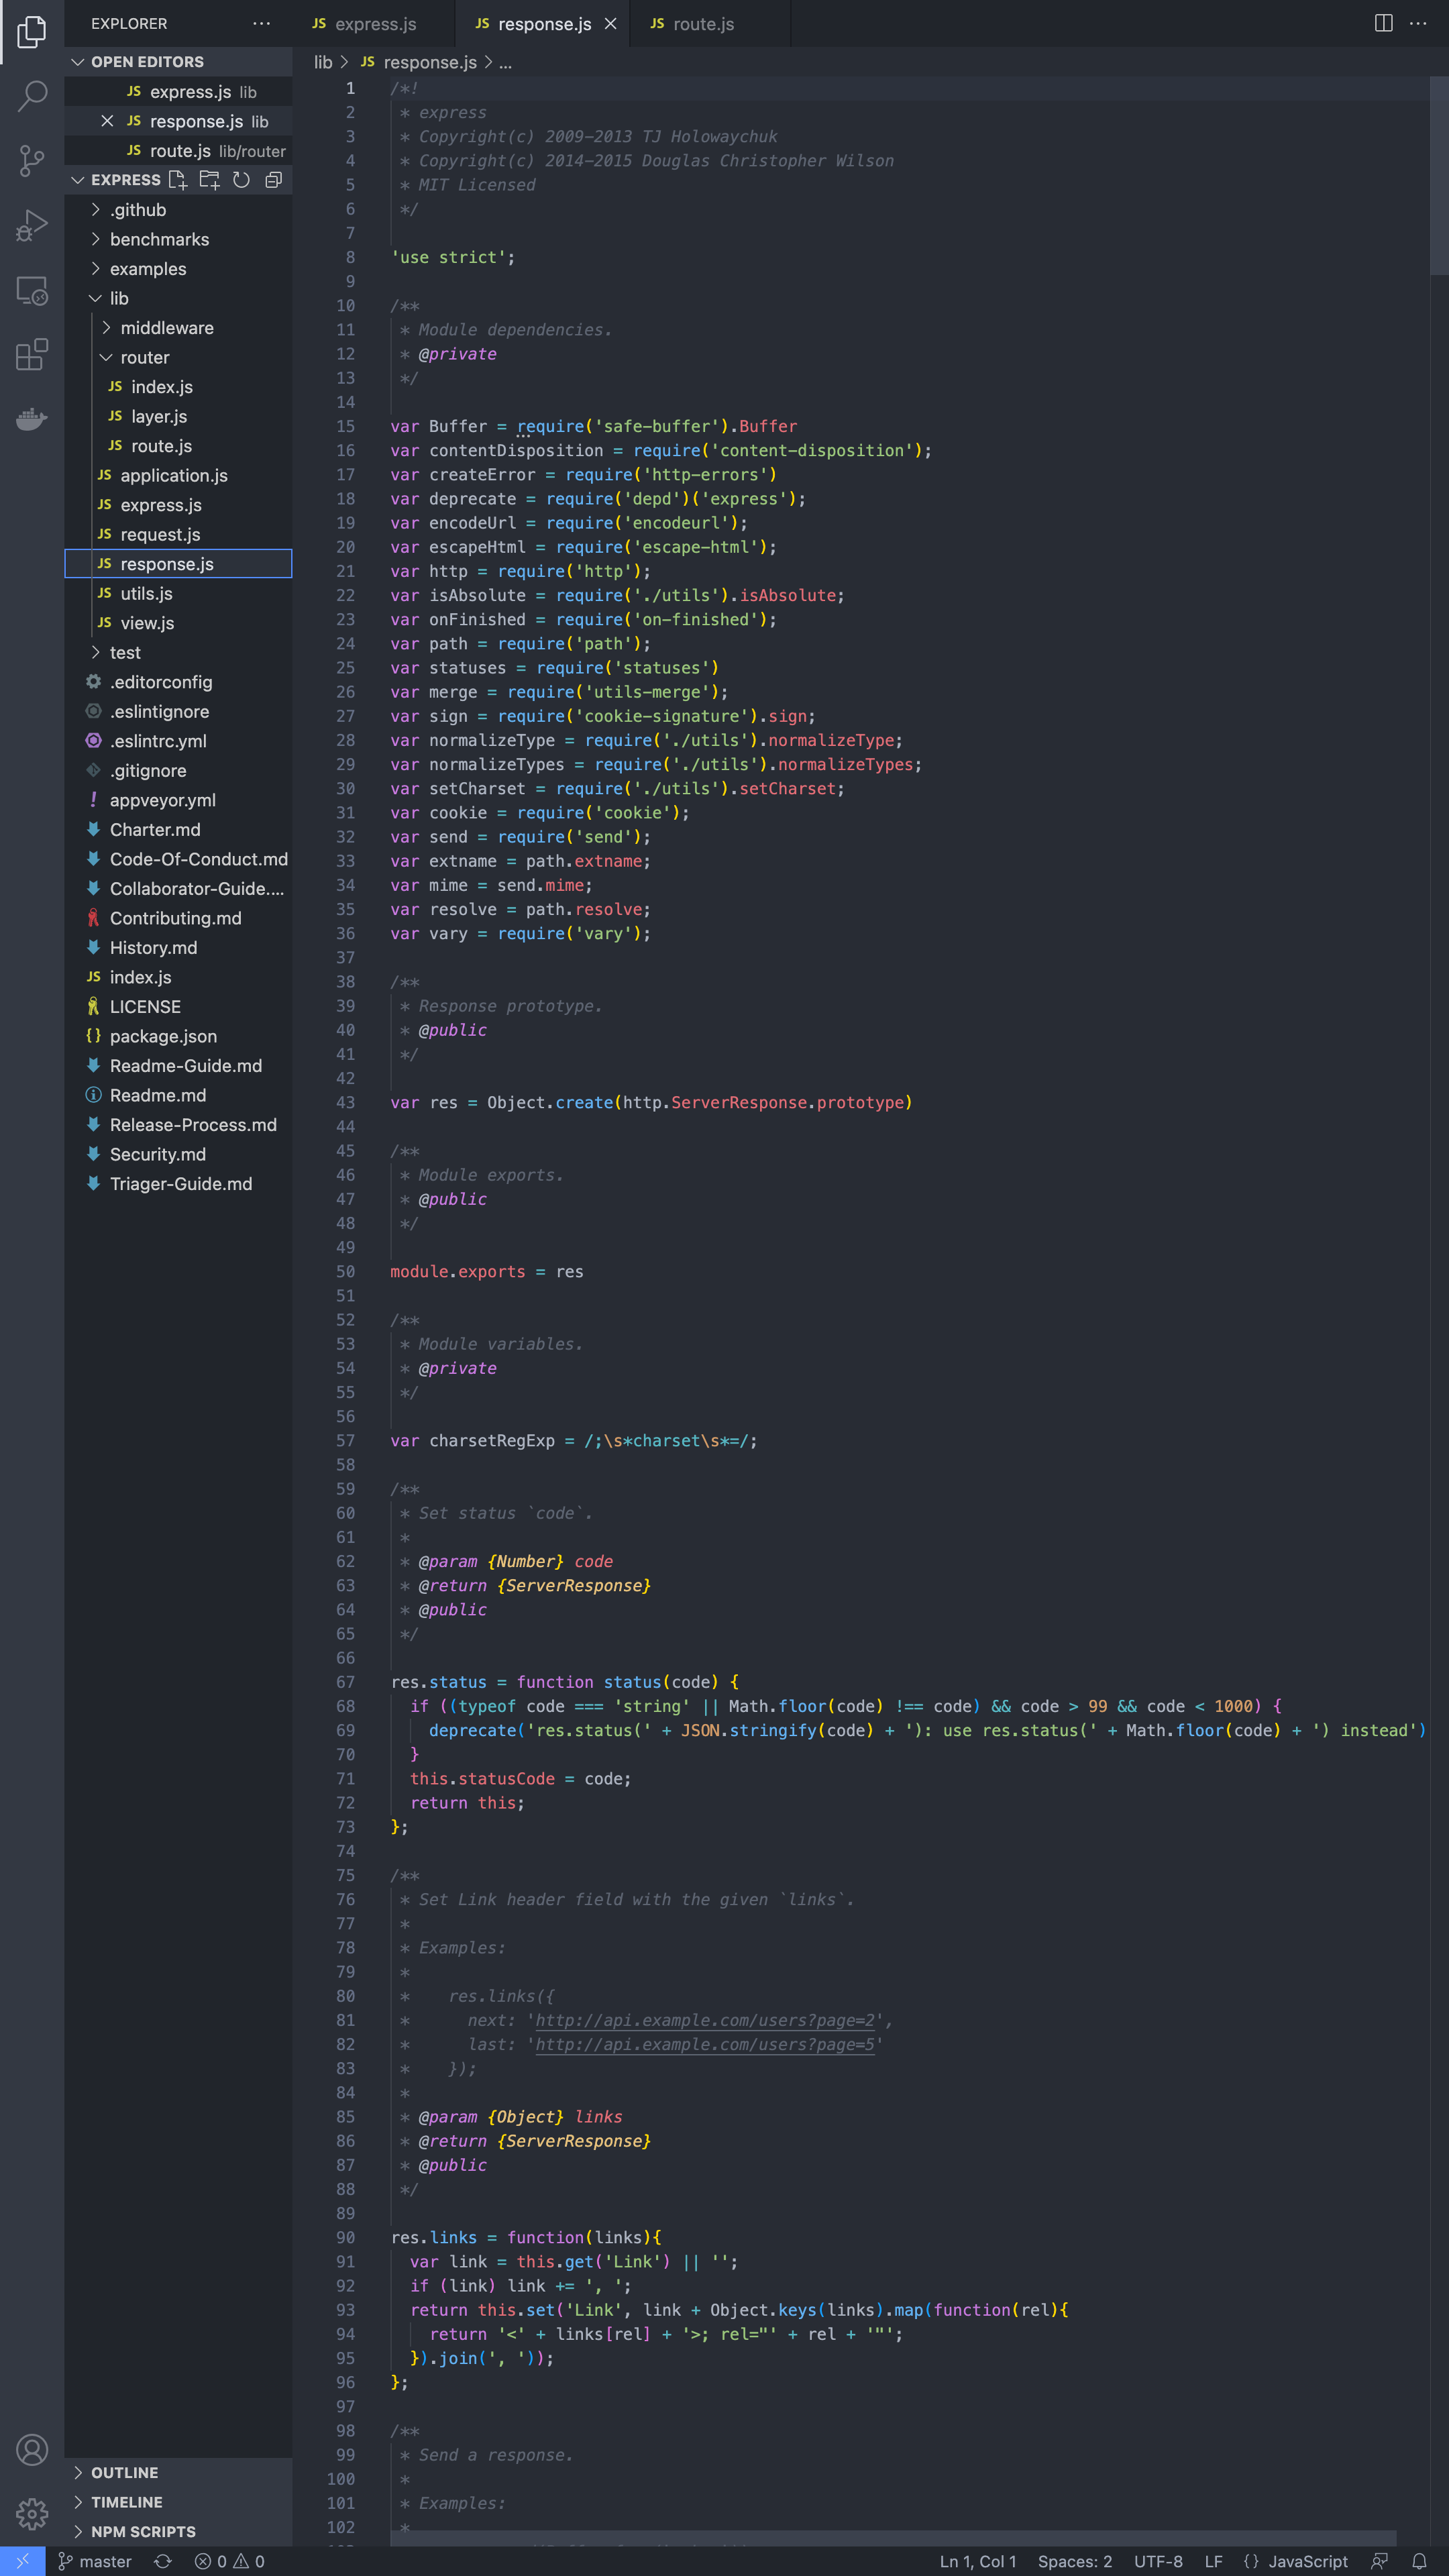1449x2576 pixels.
Task: Open Explorer views and more actions menu
Action: click(x=262, y=23)
